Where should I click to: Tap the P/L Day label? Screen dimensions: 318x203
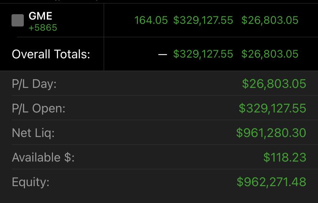pyautogui.click(x=34, y=84)
